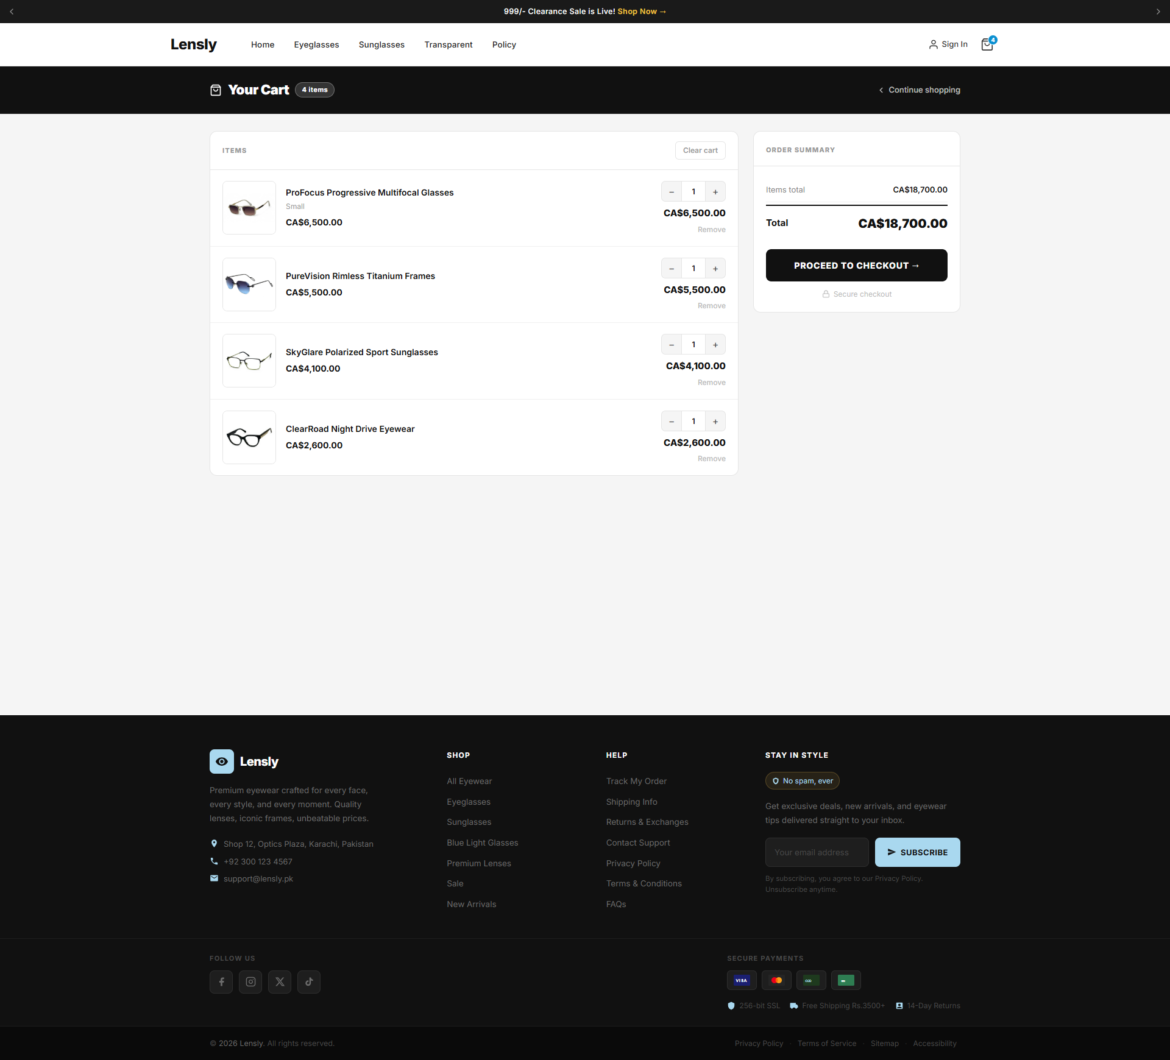Decrease quantity of ClearRoad Night Drive Eyewear
1170x1060 pixels.
coord(672,421)
